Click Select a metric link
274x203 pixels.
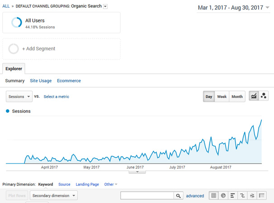[x=56, y=97]
